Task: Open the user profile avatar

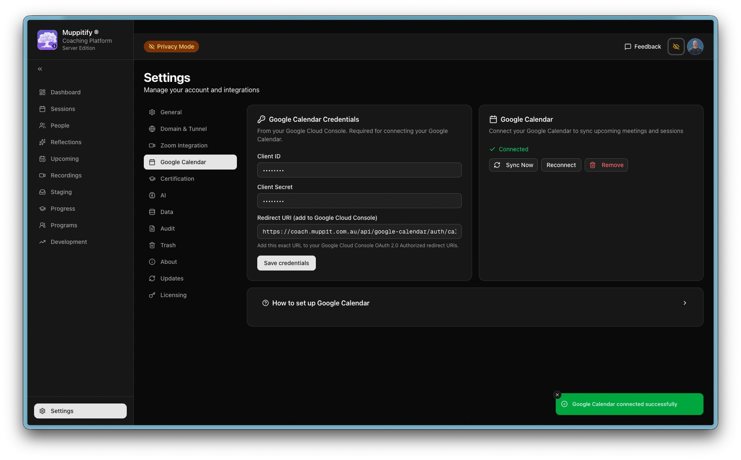Action: click(x=695, y=47)
